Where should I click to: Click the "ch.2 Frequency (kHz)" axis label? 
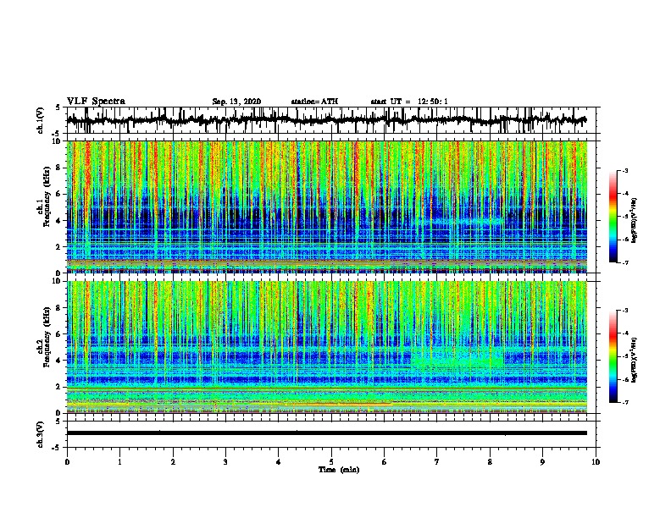(x=44, y=337)
